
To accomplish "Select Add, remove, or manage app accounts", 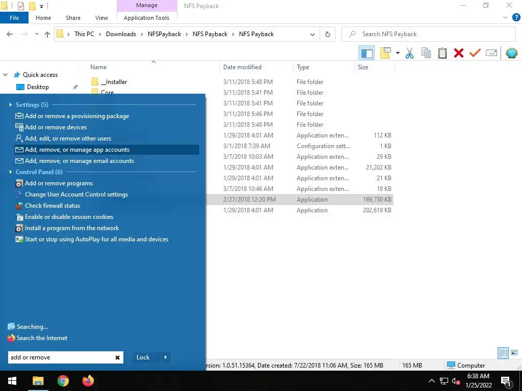I will pos(107,150).
